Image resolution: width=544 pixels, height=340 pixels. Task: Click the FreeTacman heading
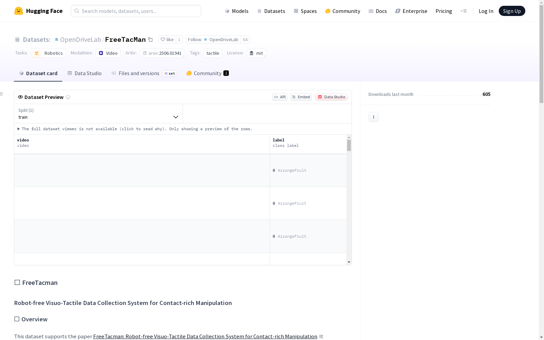(x=36, y=283)
